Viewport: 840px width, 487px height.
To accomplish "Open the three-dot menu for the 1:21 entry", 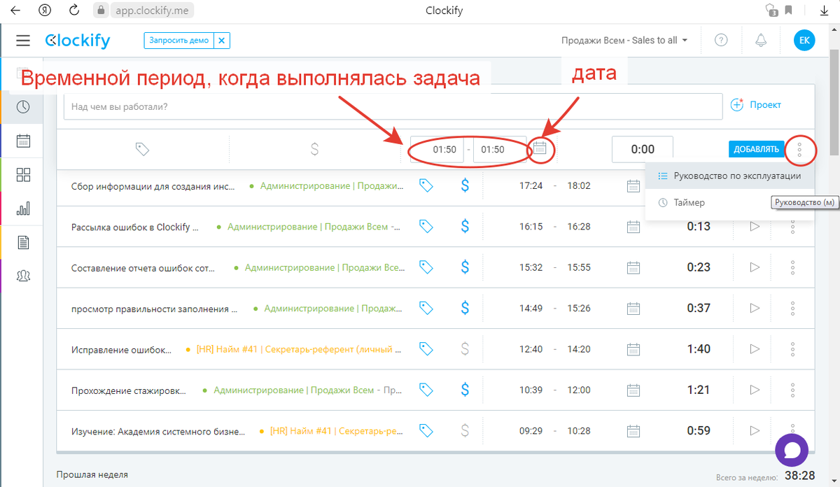I will click(792, 390).
